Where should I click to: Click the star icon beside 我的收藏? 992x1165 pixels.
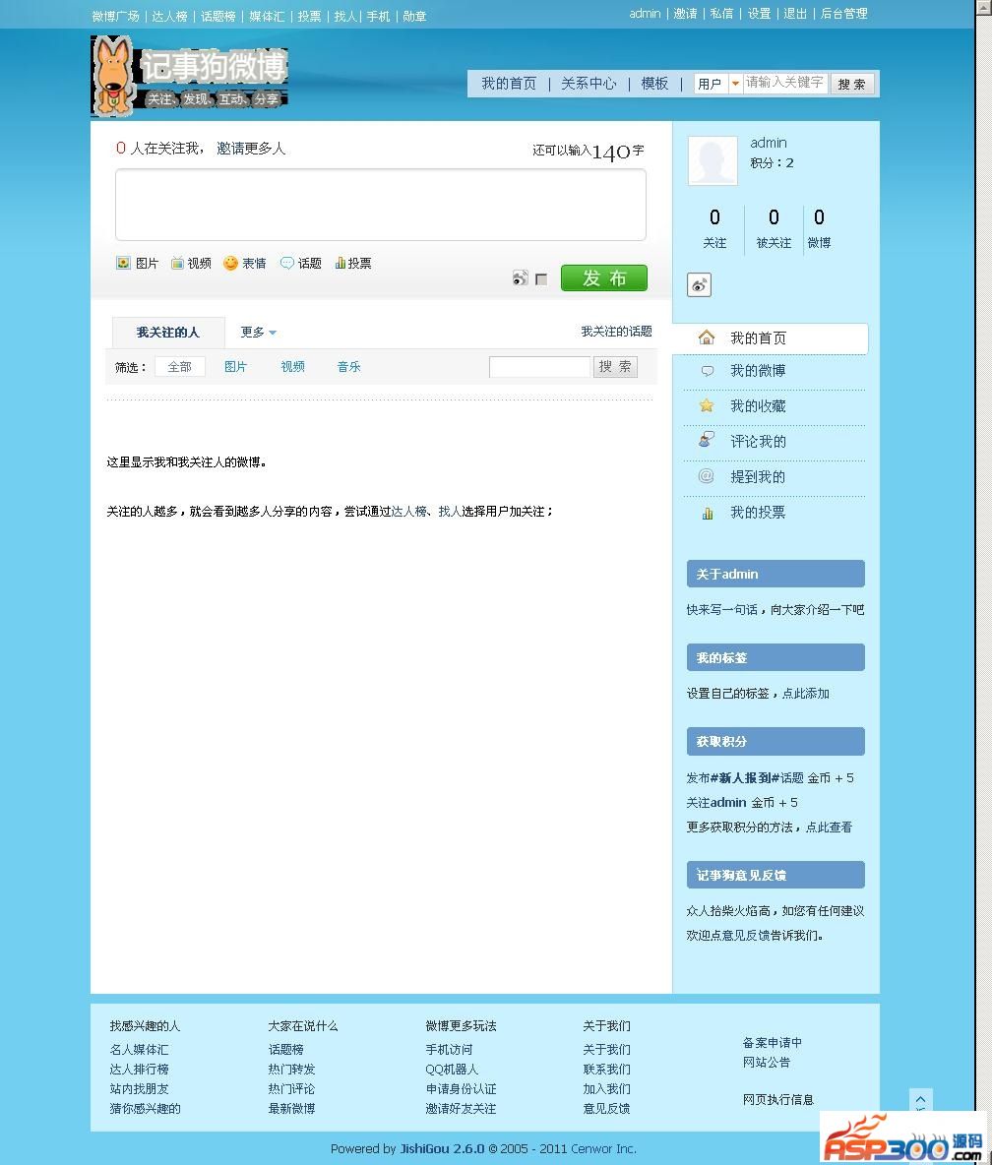[707, 405]
